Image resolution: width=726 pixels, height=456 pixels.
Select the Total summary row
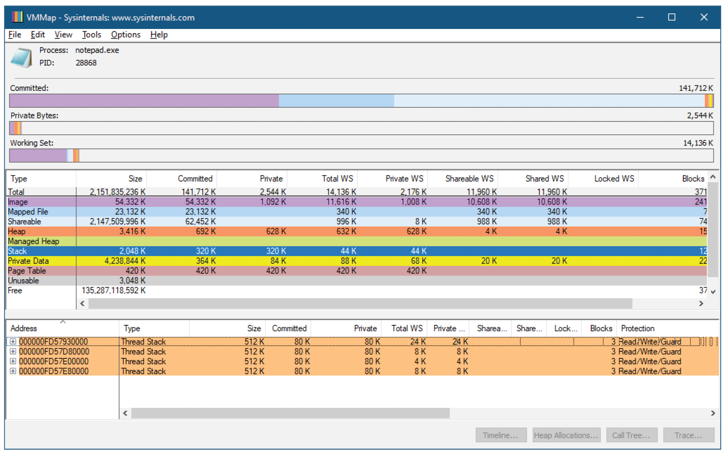coord(357,192)
